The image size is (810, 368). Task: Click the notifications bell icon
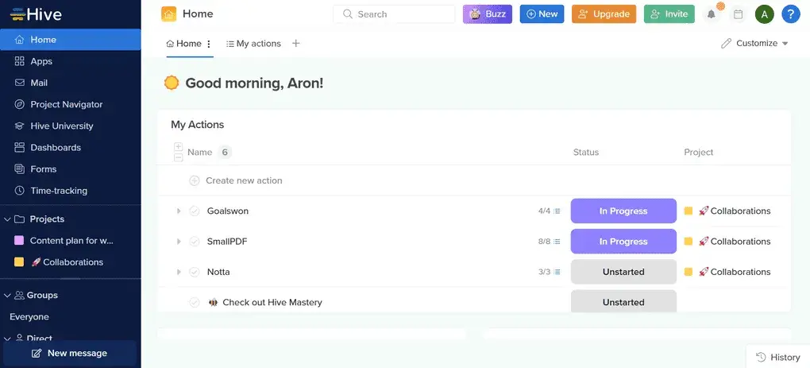(x=711, y=14)
